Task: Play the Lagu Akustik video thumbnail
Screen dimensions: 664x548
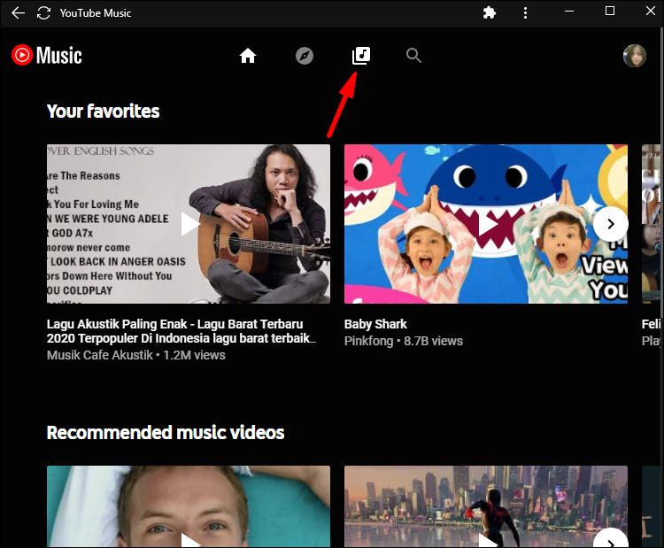Action: [189, 224]
